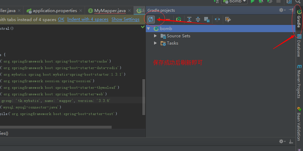Click the Gradle projects panel title
This screenshot has height=151, width=303.
click(x=161, y=10)
